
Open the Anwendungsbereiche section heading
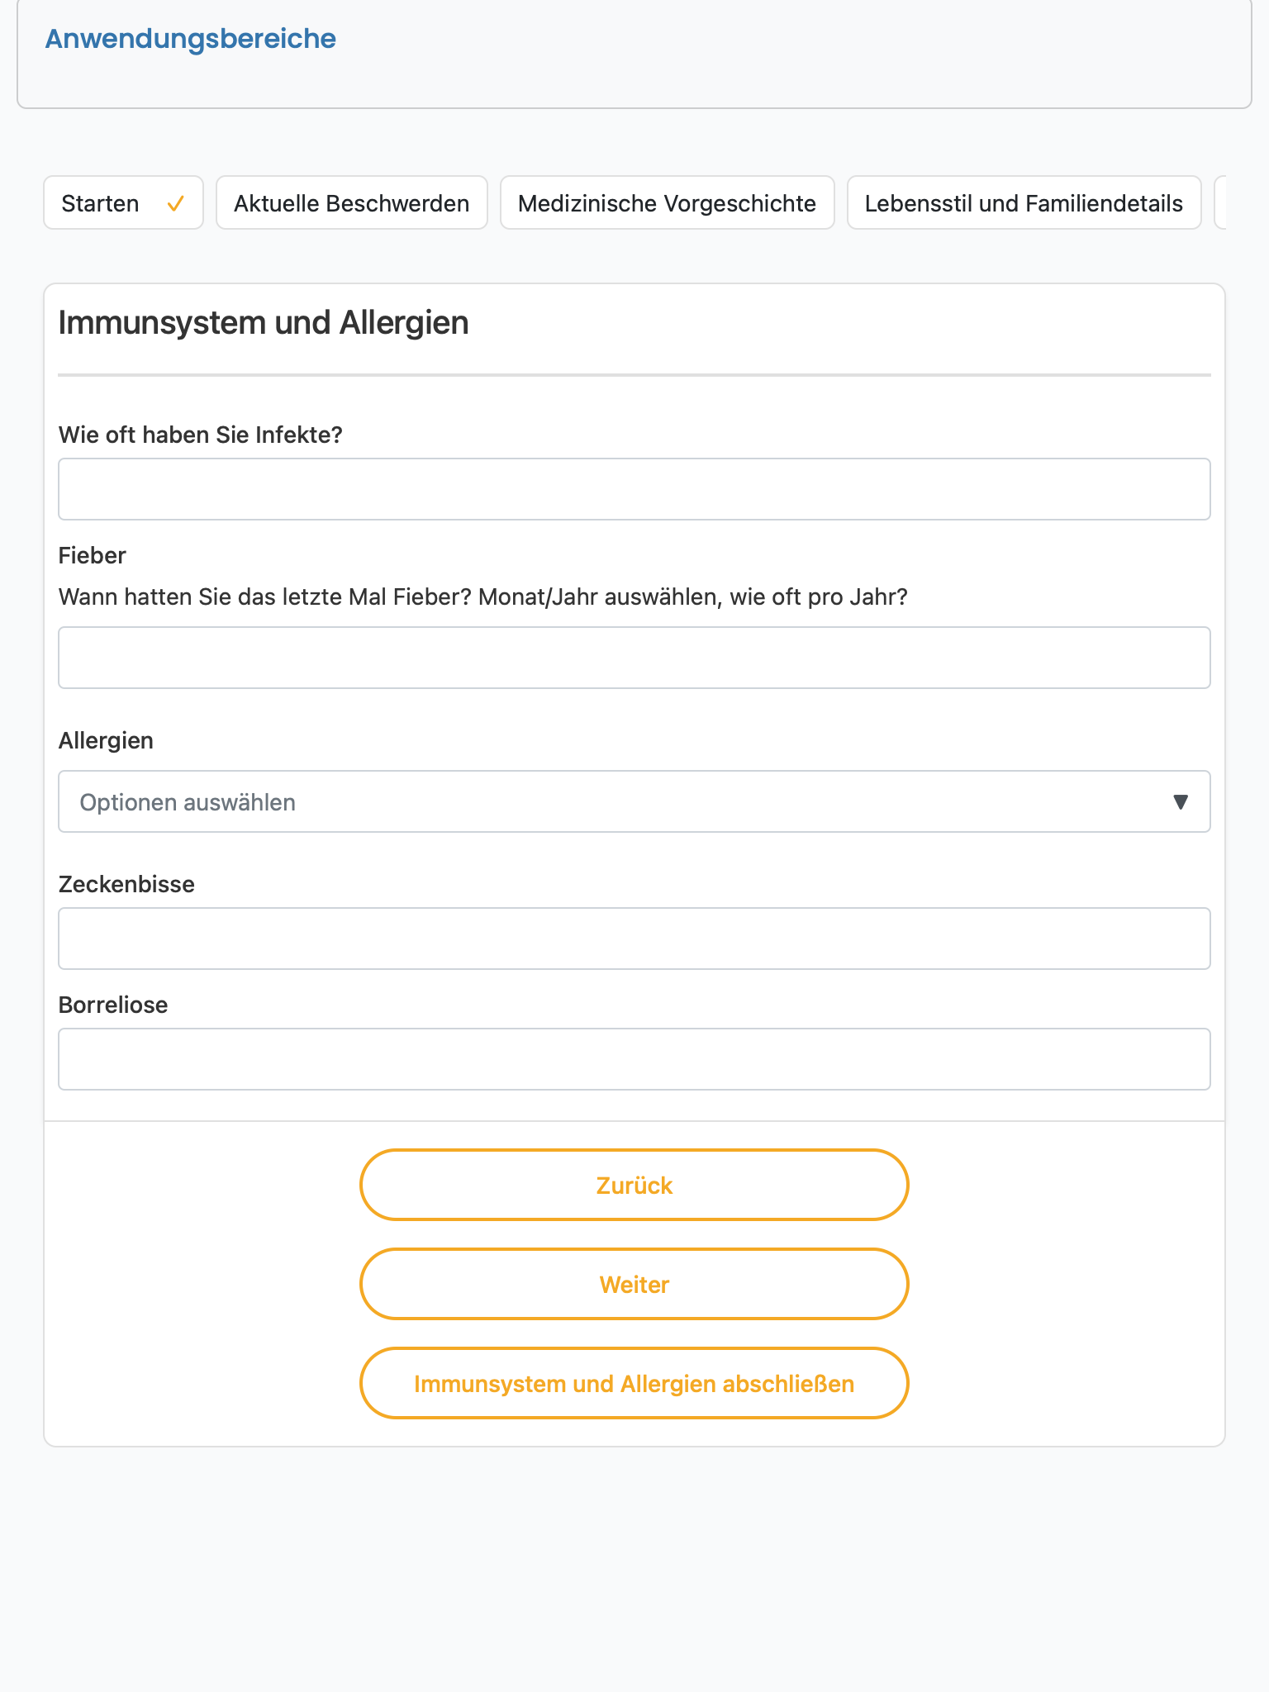click(x=190, y=39)
